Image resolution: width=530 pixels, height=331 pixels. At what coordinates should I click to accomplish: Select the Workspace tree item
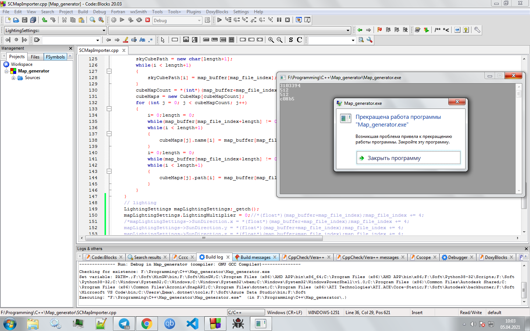click(22, 64)
